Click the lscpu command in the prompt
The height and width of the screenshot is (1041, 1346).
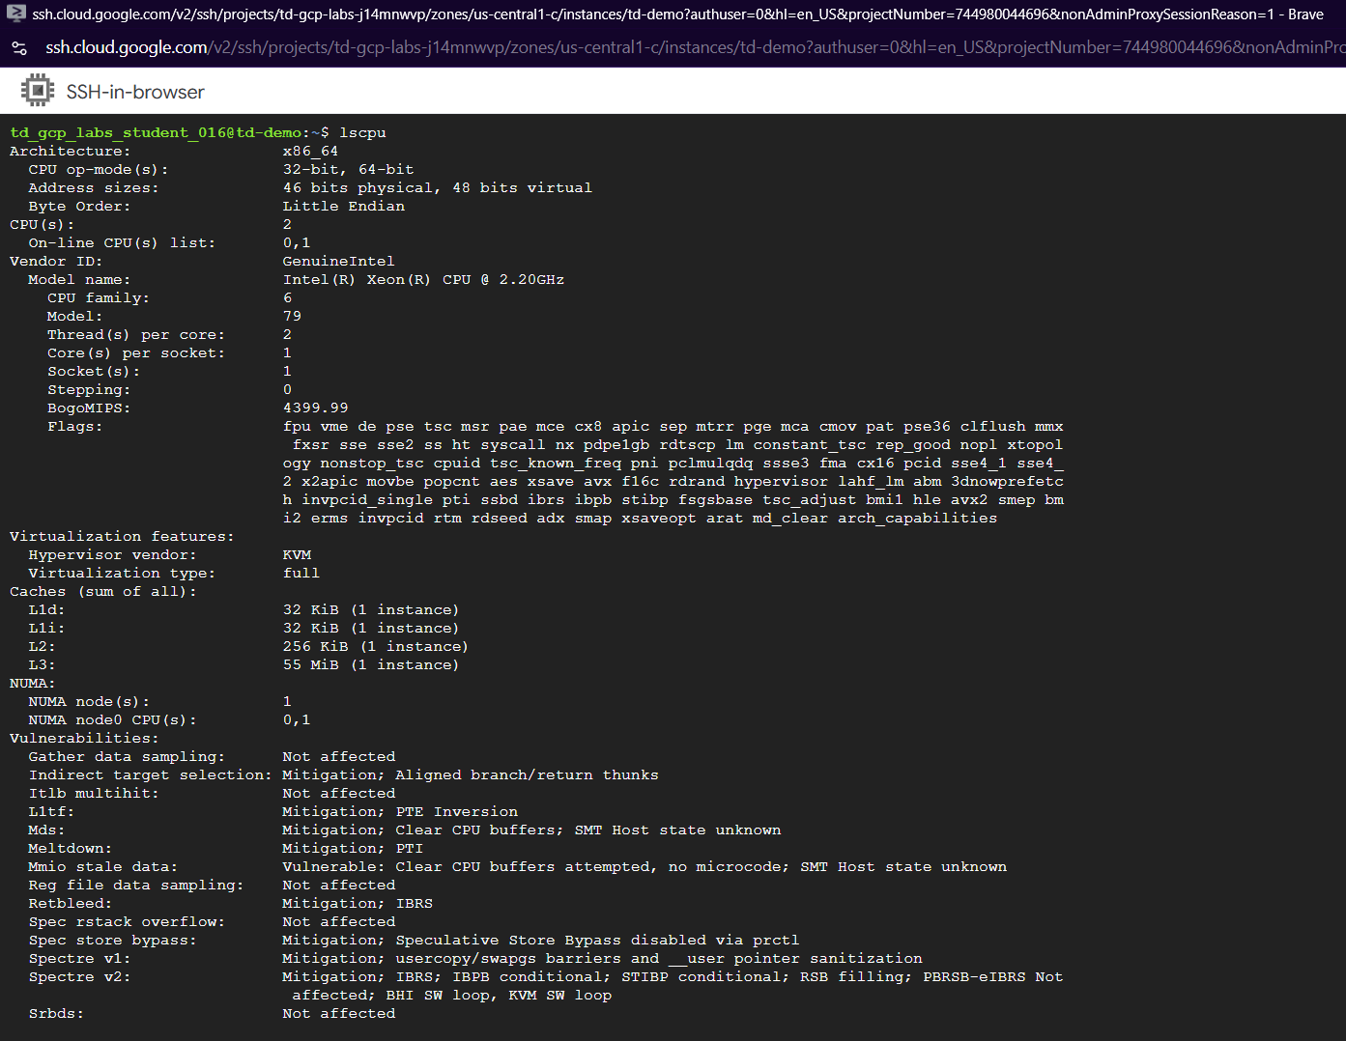[362, 133]
